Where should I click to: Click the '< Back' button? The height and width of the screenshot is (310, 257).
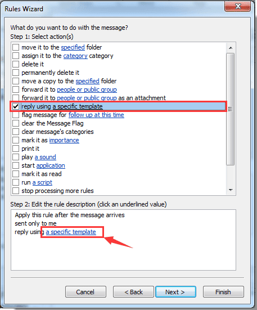[133, 292]
